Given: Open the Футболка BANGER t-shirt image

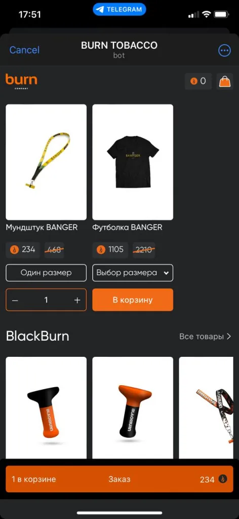Looking at the screenshot, I should [133, 162].
